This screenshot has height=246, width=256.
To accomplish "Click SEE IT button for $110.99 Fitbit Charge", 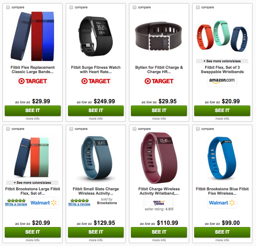I will 159,232.
